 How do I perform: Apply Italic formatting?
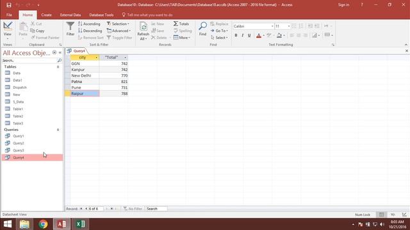pos(243,35)
